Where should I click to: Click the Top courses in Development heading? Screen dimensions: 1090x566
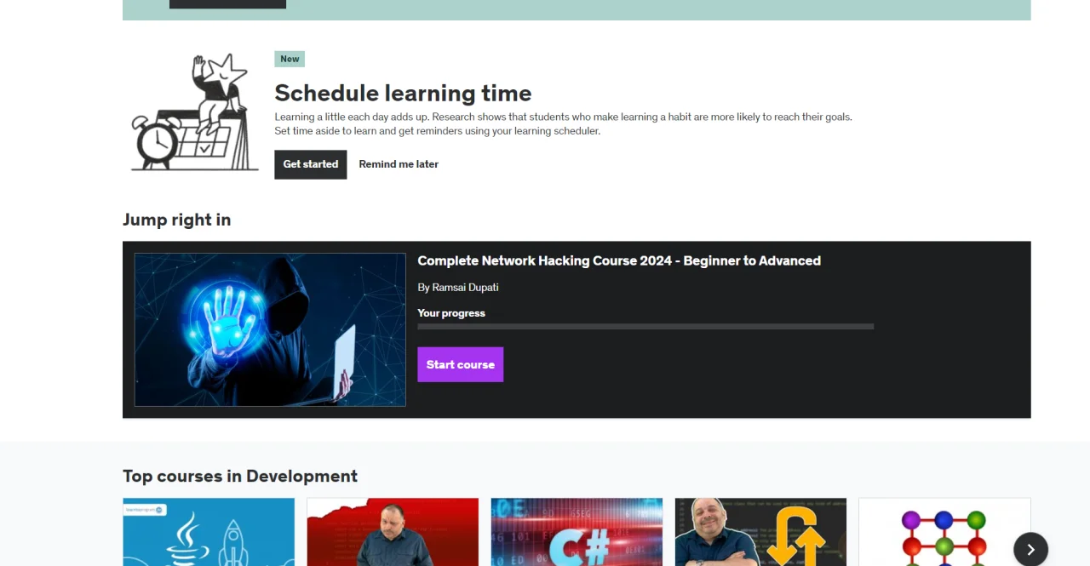point(240,476)
